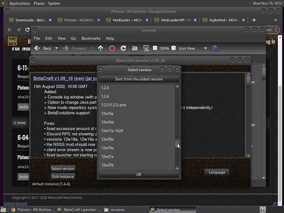Image resolution: width=284 pixels, height=213 pixels.
Task: Click the Select version button in launcher
Action: tap(63, 169)
